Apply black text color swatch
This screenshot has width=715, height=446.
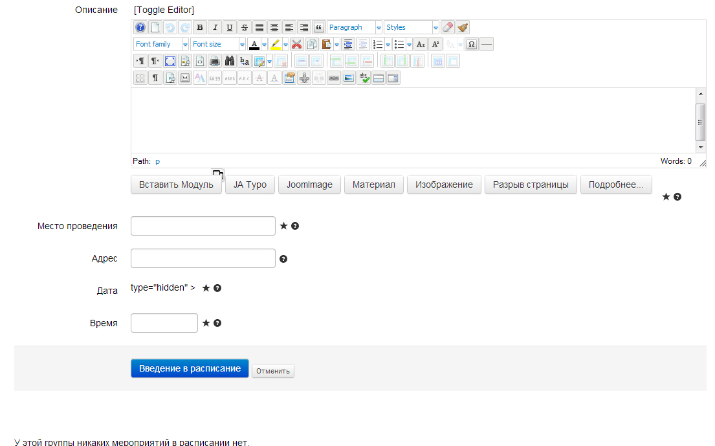(x=254, y=44)
